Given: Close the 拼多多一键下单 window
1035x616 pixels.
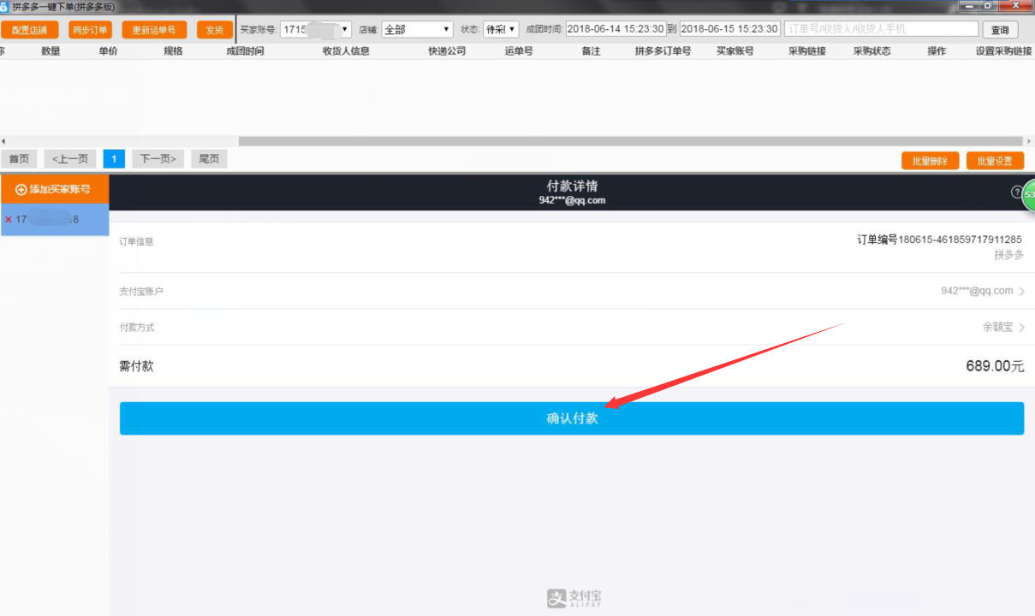Looking at the screenshot, I should tap(1014, 6).
